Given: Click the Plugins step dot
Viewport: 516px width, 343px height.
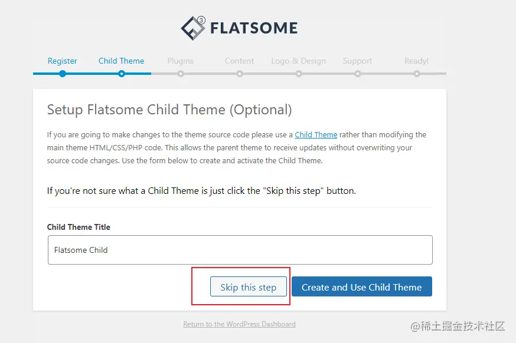Looking at the screenshot, I should tap(180, 74).
